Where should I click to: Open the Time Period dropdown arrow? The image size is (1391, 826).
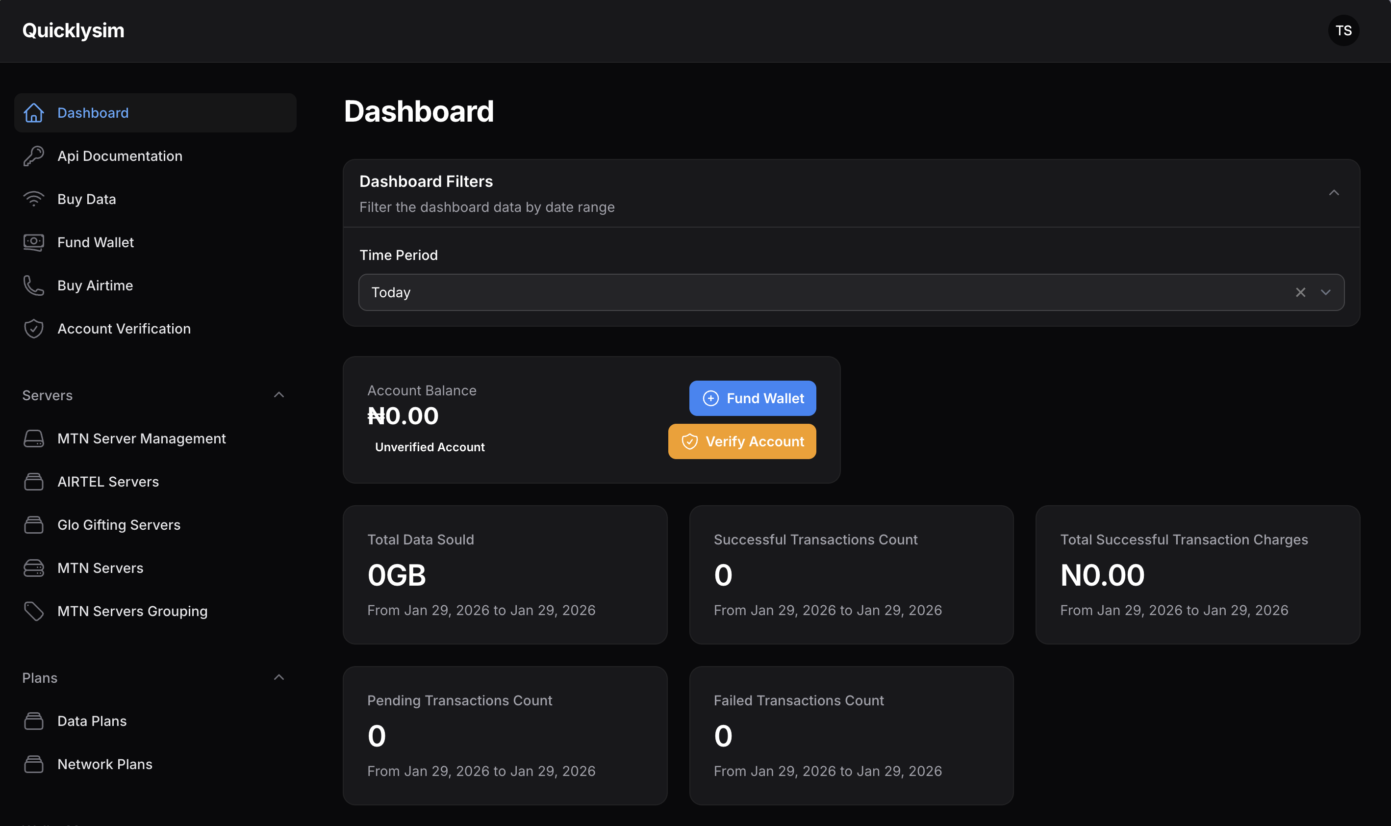click(x=1325, y=292)
